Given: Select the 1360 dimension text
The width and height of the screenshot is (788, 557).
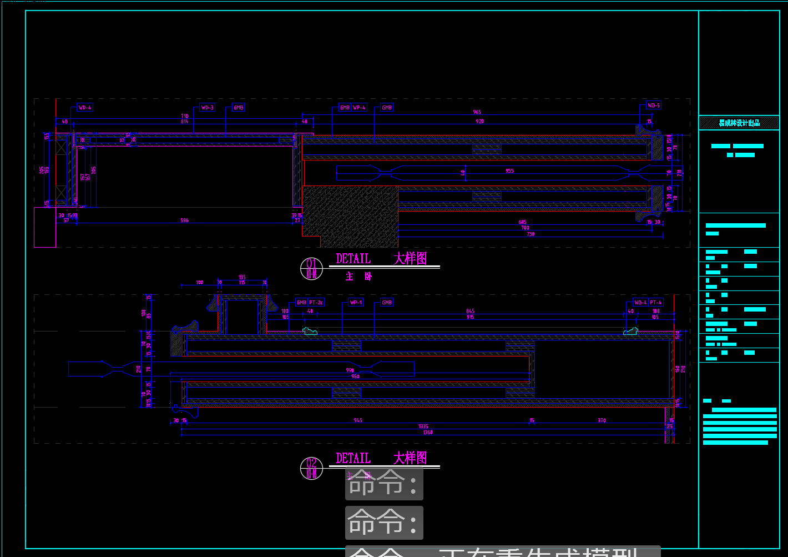Looking at the screenshot, I should (428, 432).
